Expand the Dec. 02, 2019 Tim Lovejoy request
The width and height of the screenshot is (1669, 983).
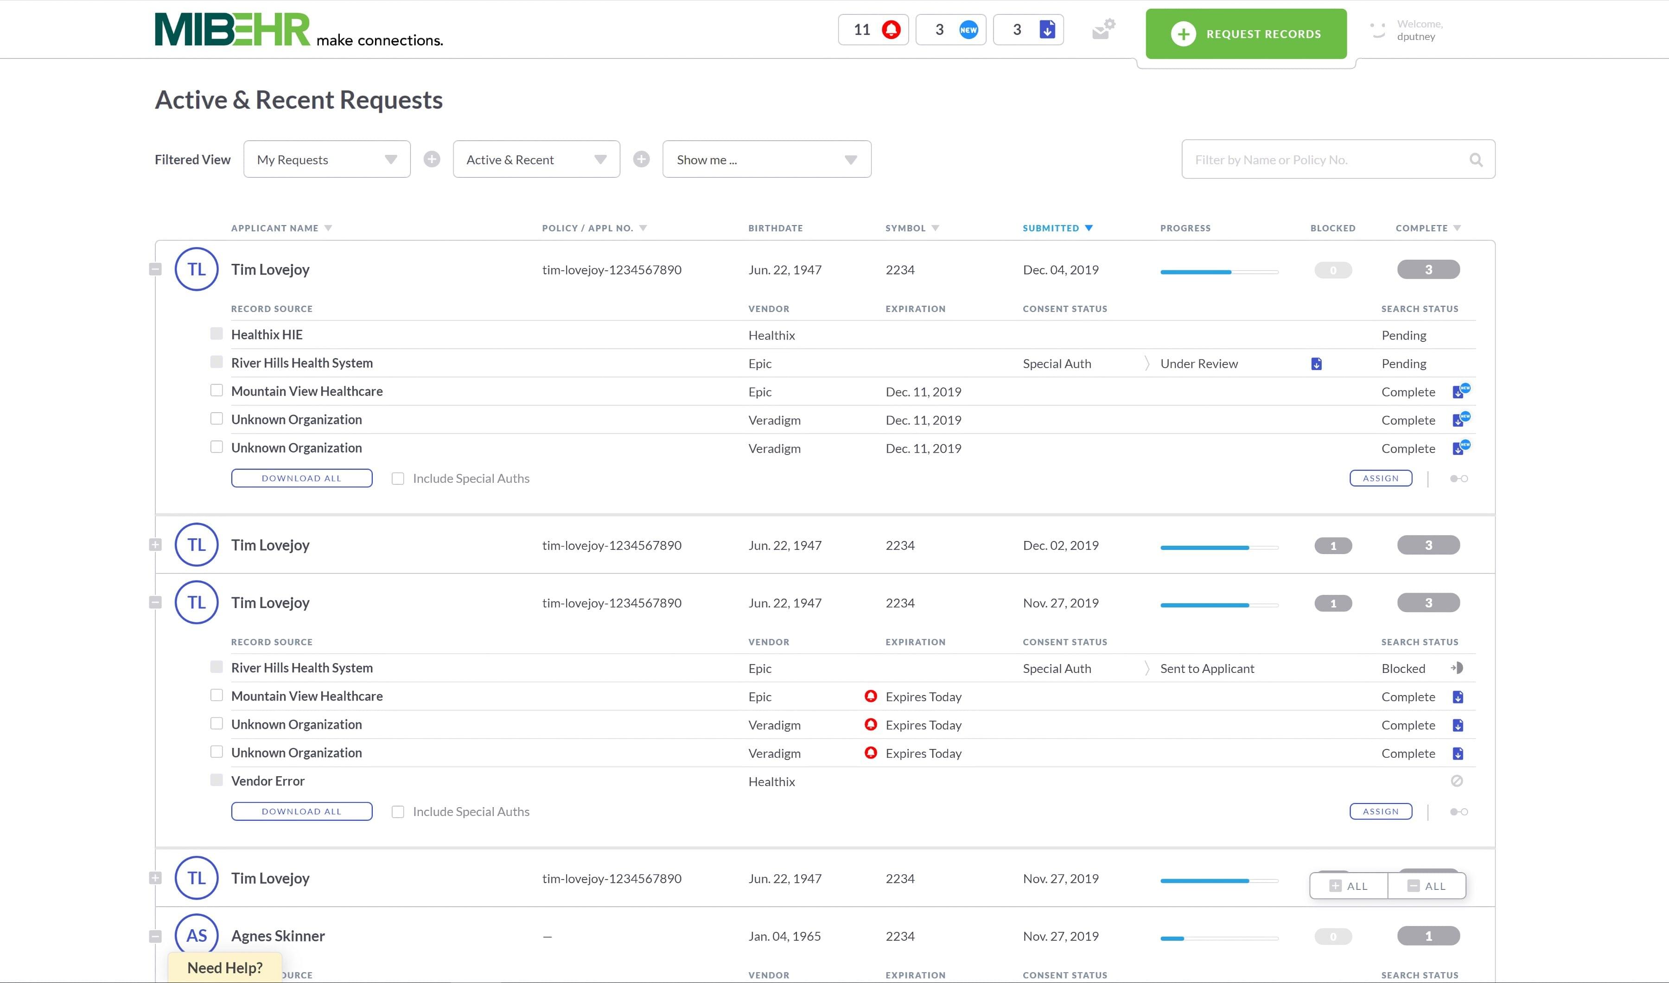point(155,544)
